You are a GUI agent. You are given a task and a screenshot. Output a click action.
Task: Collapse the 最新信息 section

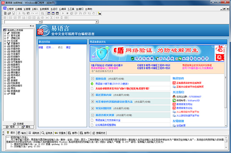click(x=92, y=78)
